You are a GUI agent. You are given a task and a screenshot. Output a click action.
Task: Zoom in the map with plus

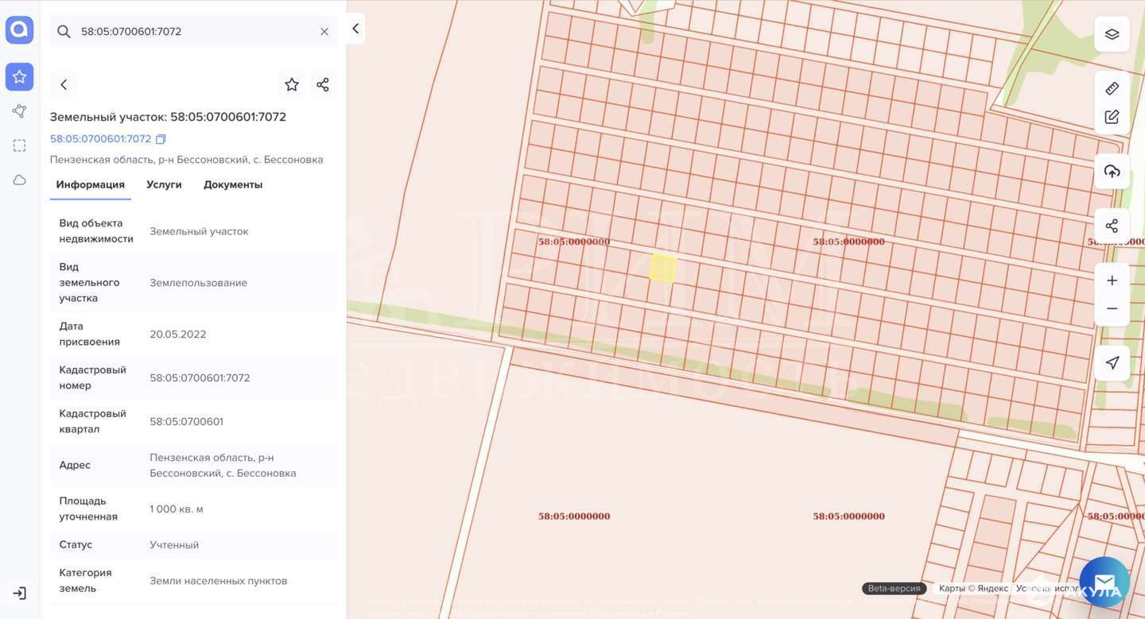(x=1112, y=280)
